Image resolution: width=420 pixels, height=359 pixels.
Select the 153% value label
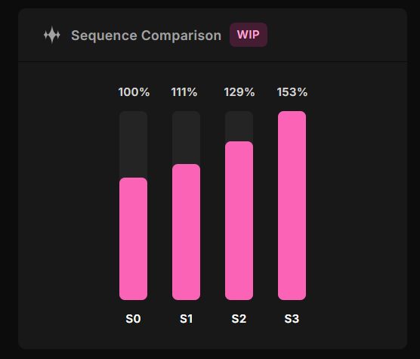292,92
